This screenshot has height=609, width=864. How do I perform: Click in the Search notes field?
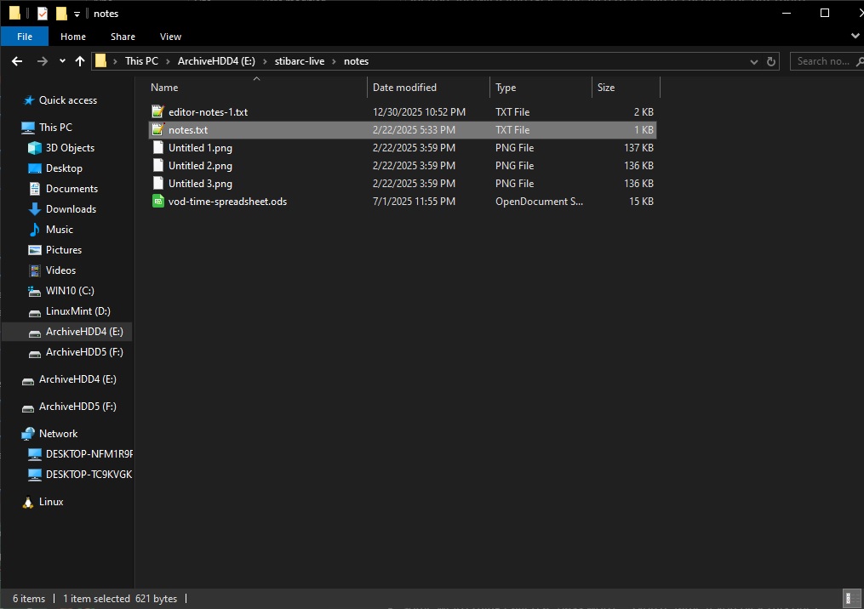click(824, 61)
